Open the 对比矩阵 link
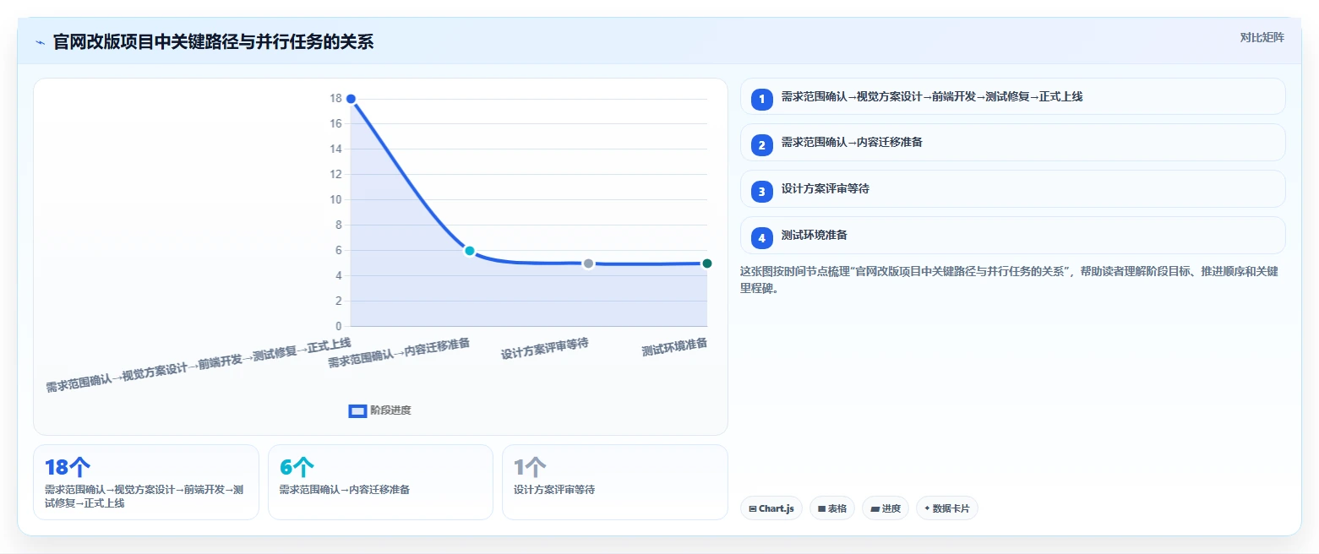The image size is (1319, 554). click(x=1262, y=37)
